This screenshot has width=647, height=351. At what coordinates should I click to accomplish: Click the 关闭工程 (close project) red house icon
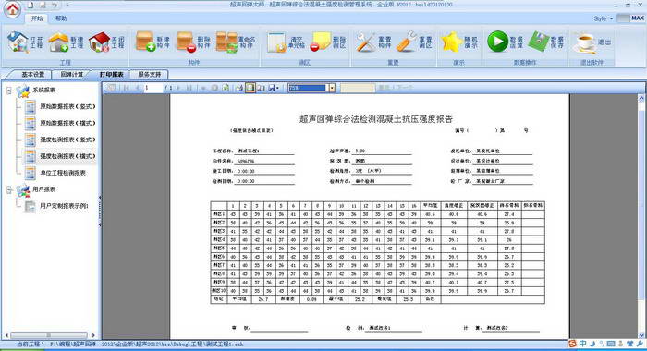(x=100, y=42)
